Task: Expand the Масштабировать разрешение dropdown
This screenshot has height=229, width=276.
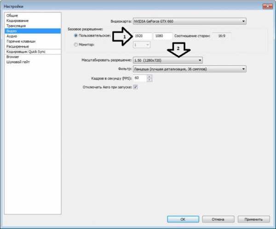Action: click(168, 60)
